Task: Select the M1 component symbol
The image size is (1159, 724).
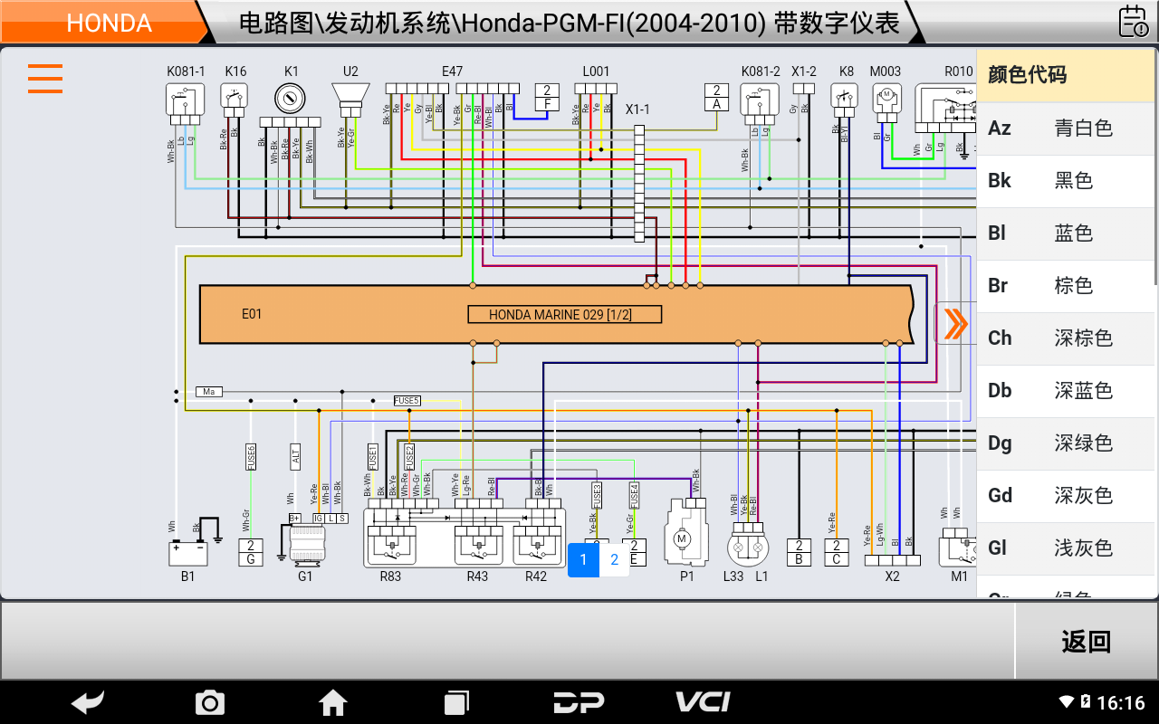Action: [958, 548]
